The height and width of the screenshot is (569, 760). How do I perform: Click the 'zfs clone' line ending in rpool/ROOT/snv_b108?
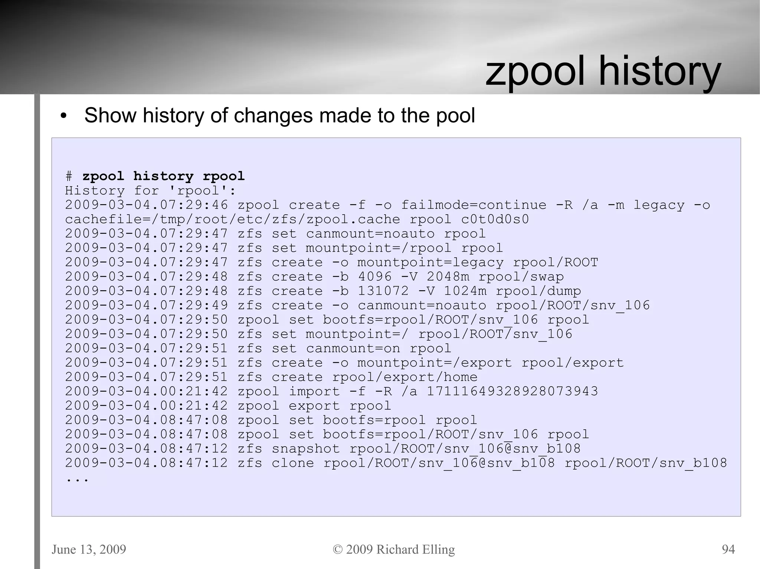pyautogui.click(x=396, y=463)
